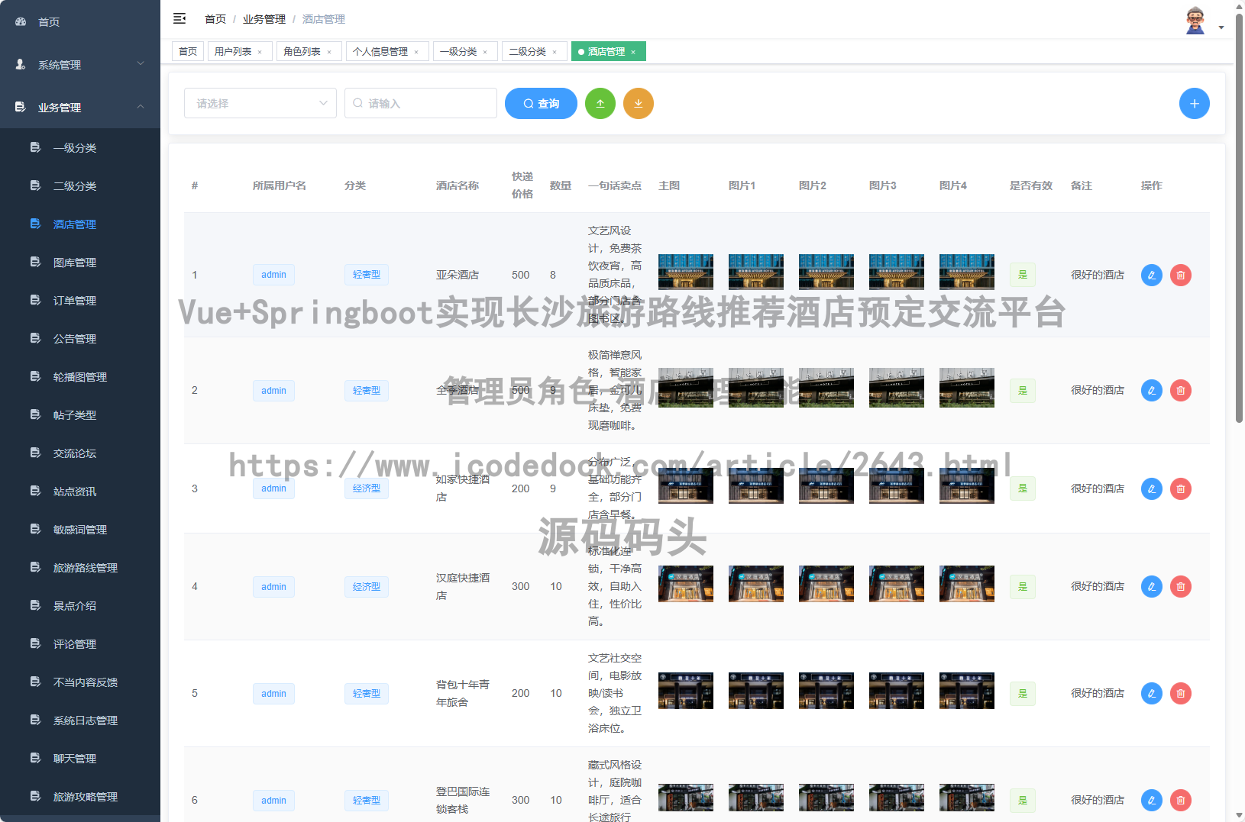Click the 查询 search button

tap(541, 104)
